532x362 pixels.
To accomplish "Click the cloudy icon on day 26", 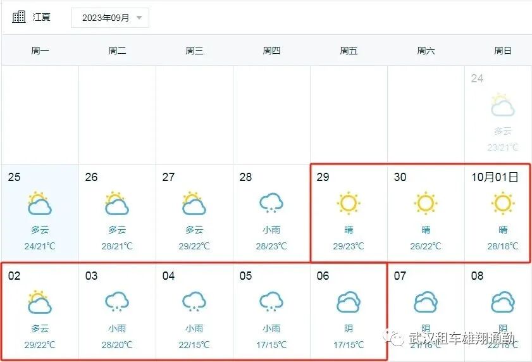I will click(x=117, y=203).
